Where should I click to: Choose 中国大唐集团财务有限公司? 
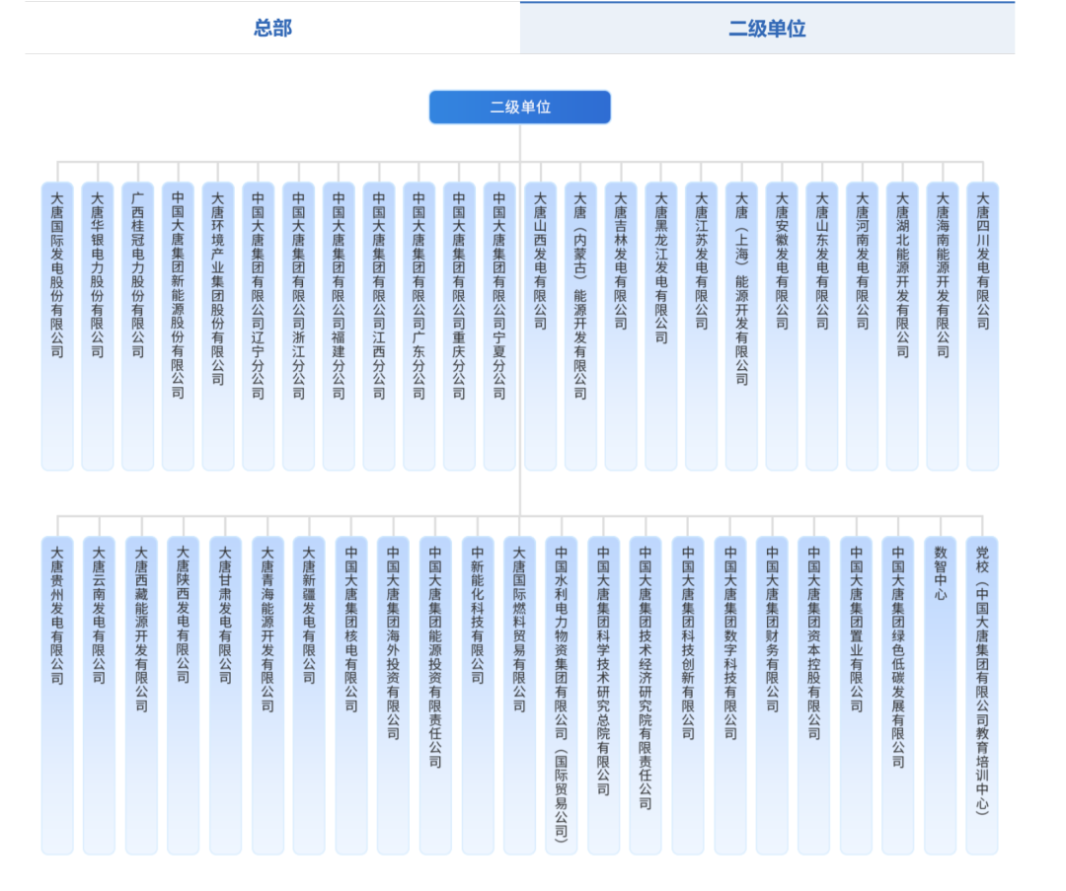coord(772,696)
